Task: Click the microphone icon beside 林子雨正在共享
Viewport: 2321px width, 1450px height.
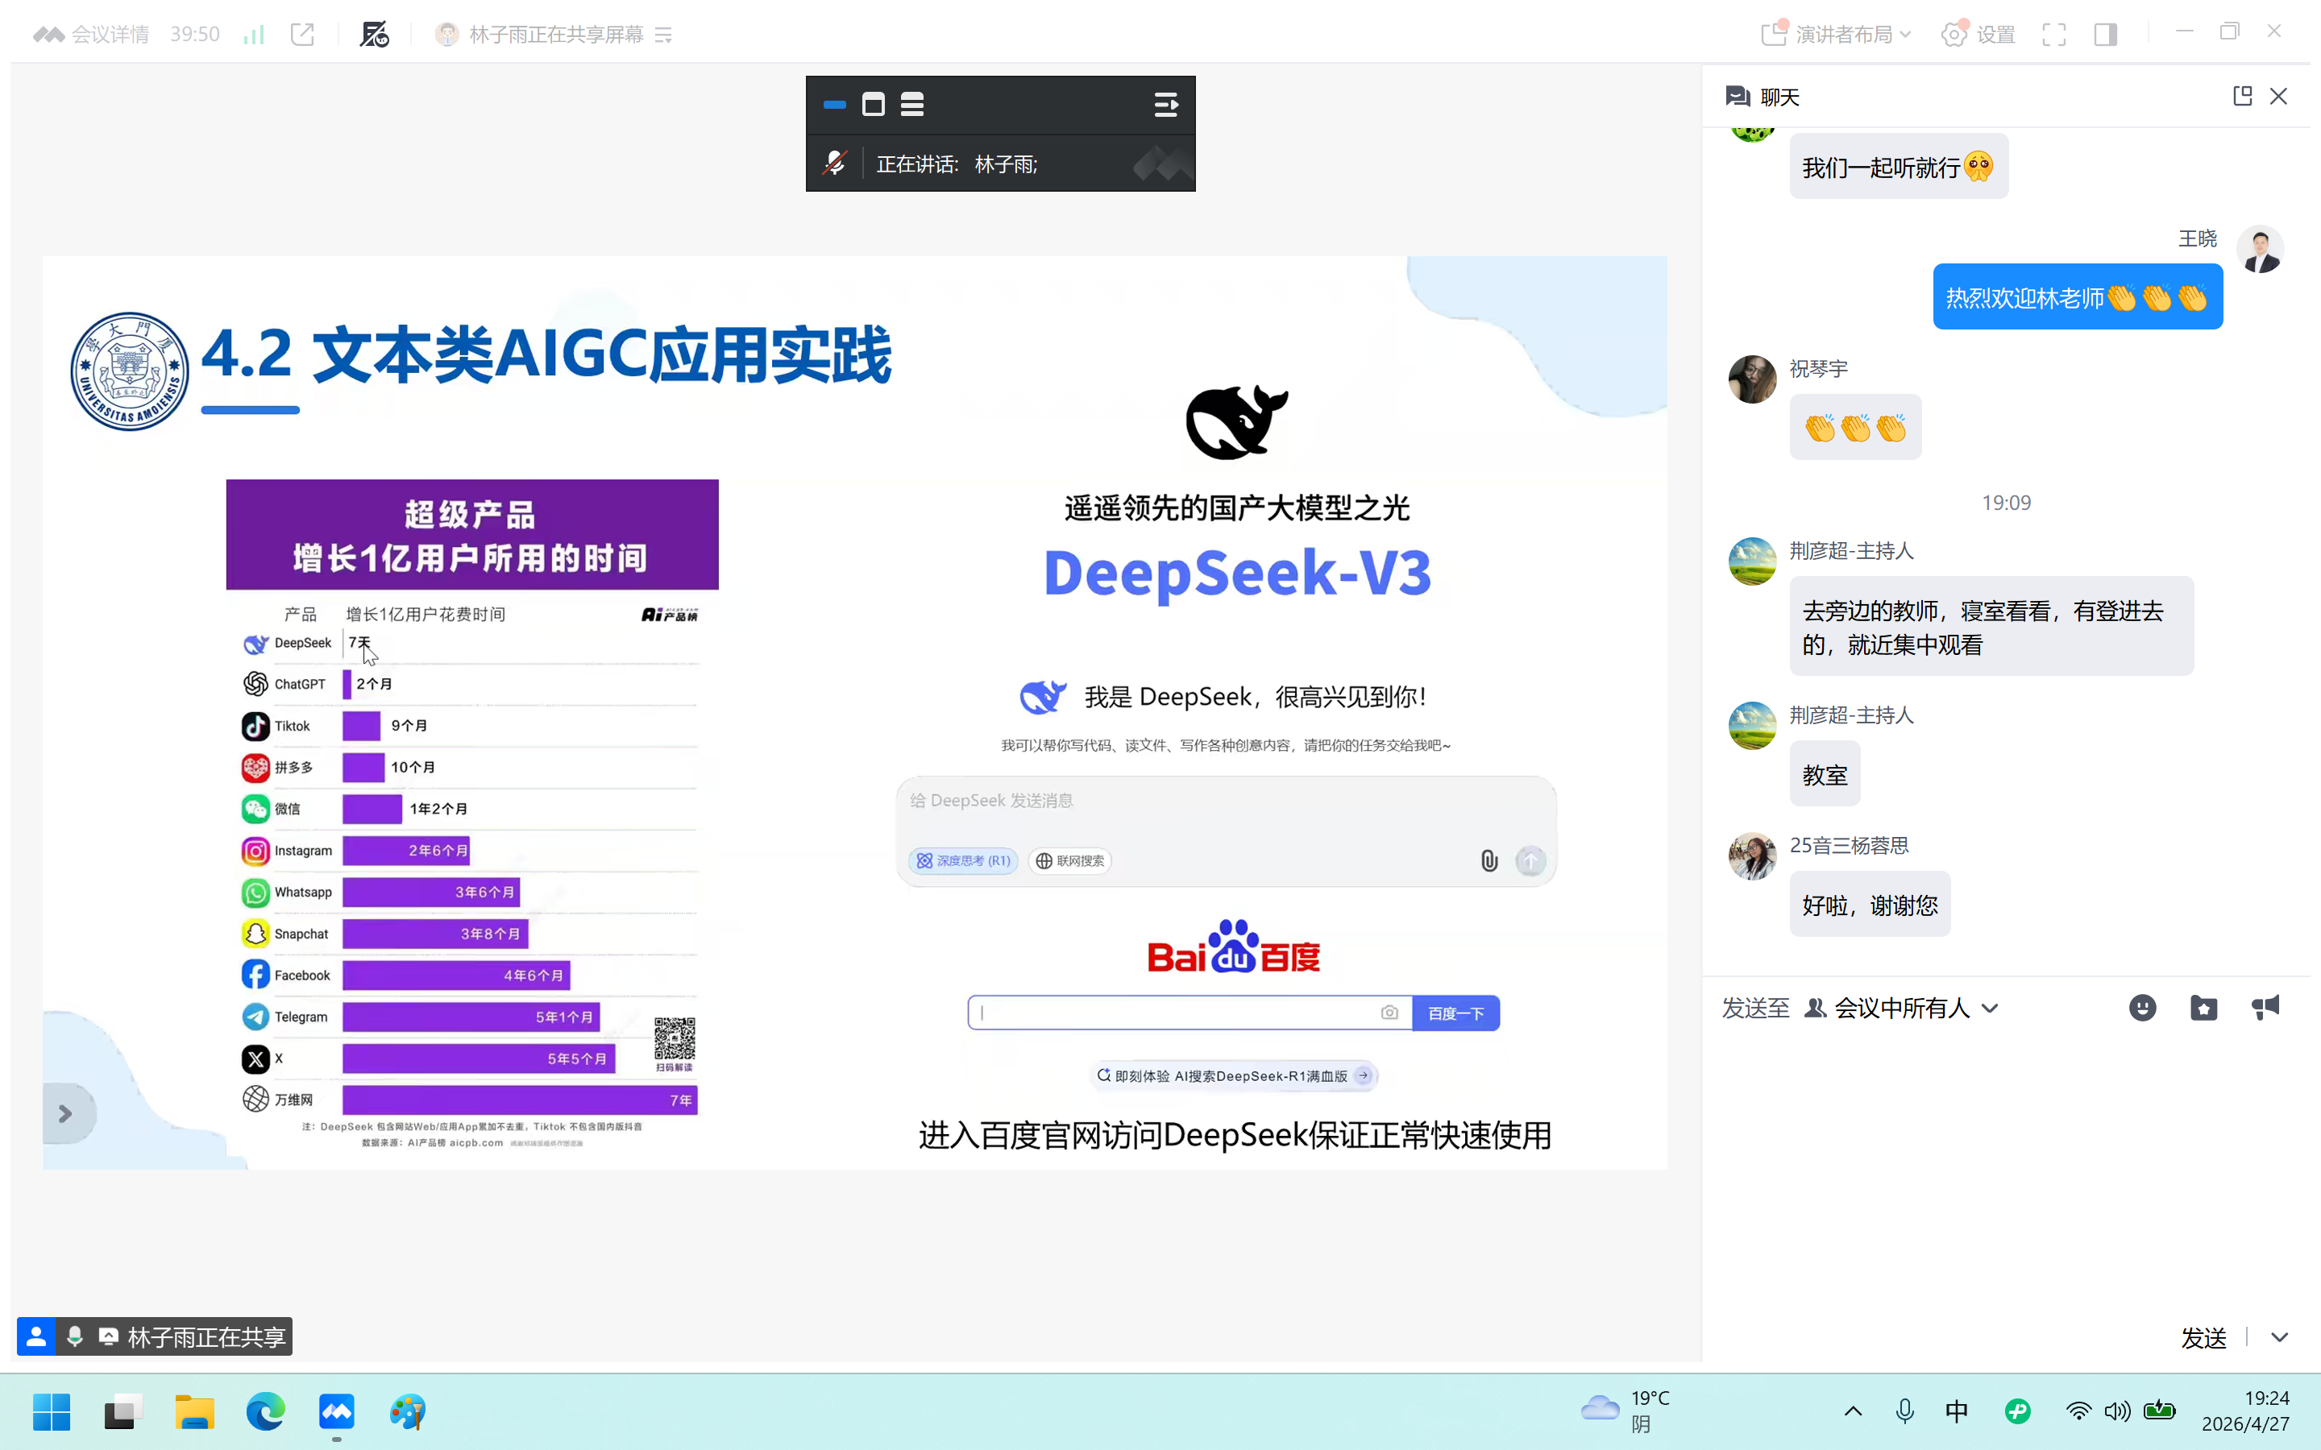Action: (x=75, y=1337)
